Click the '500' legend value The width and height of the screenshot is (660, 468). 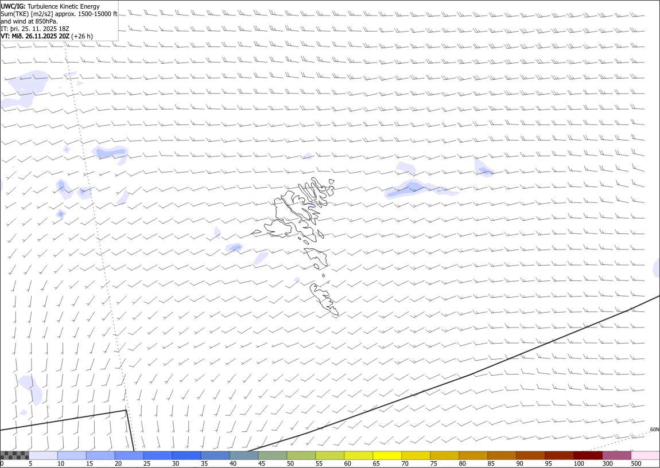636,463
